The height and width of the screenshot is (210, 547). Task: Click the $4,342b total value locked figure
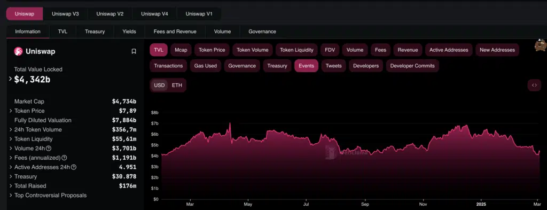33,80
